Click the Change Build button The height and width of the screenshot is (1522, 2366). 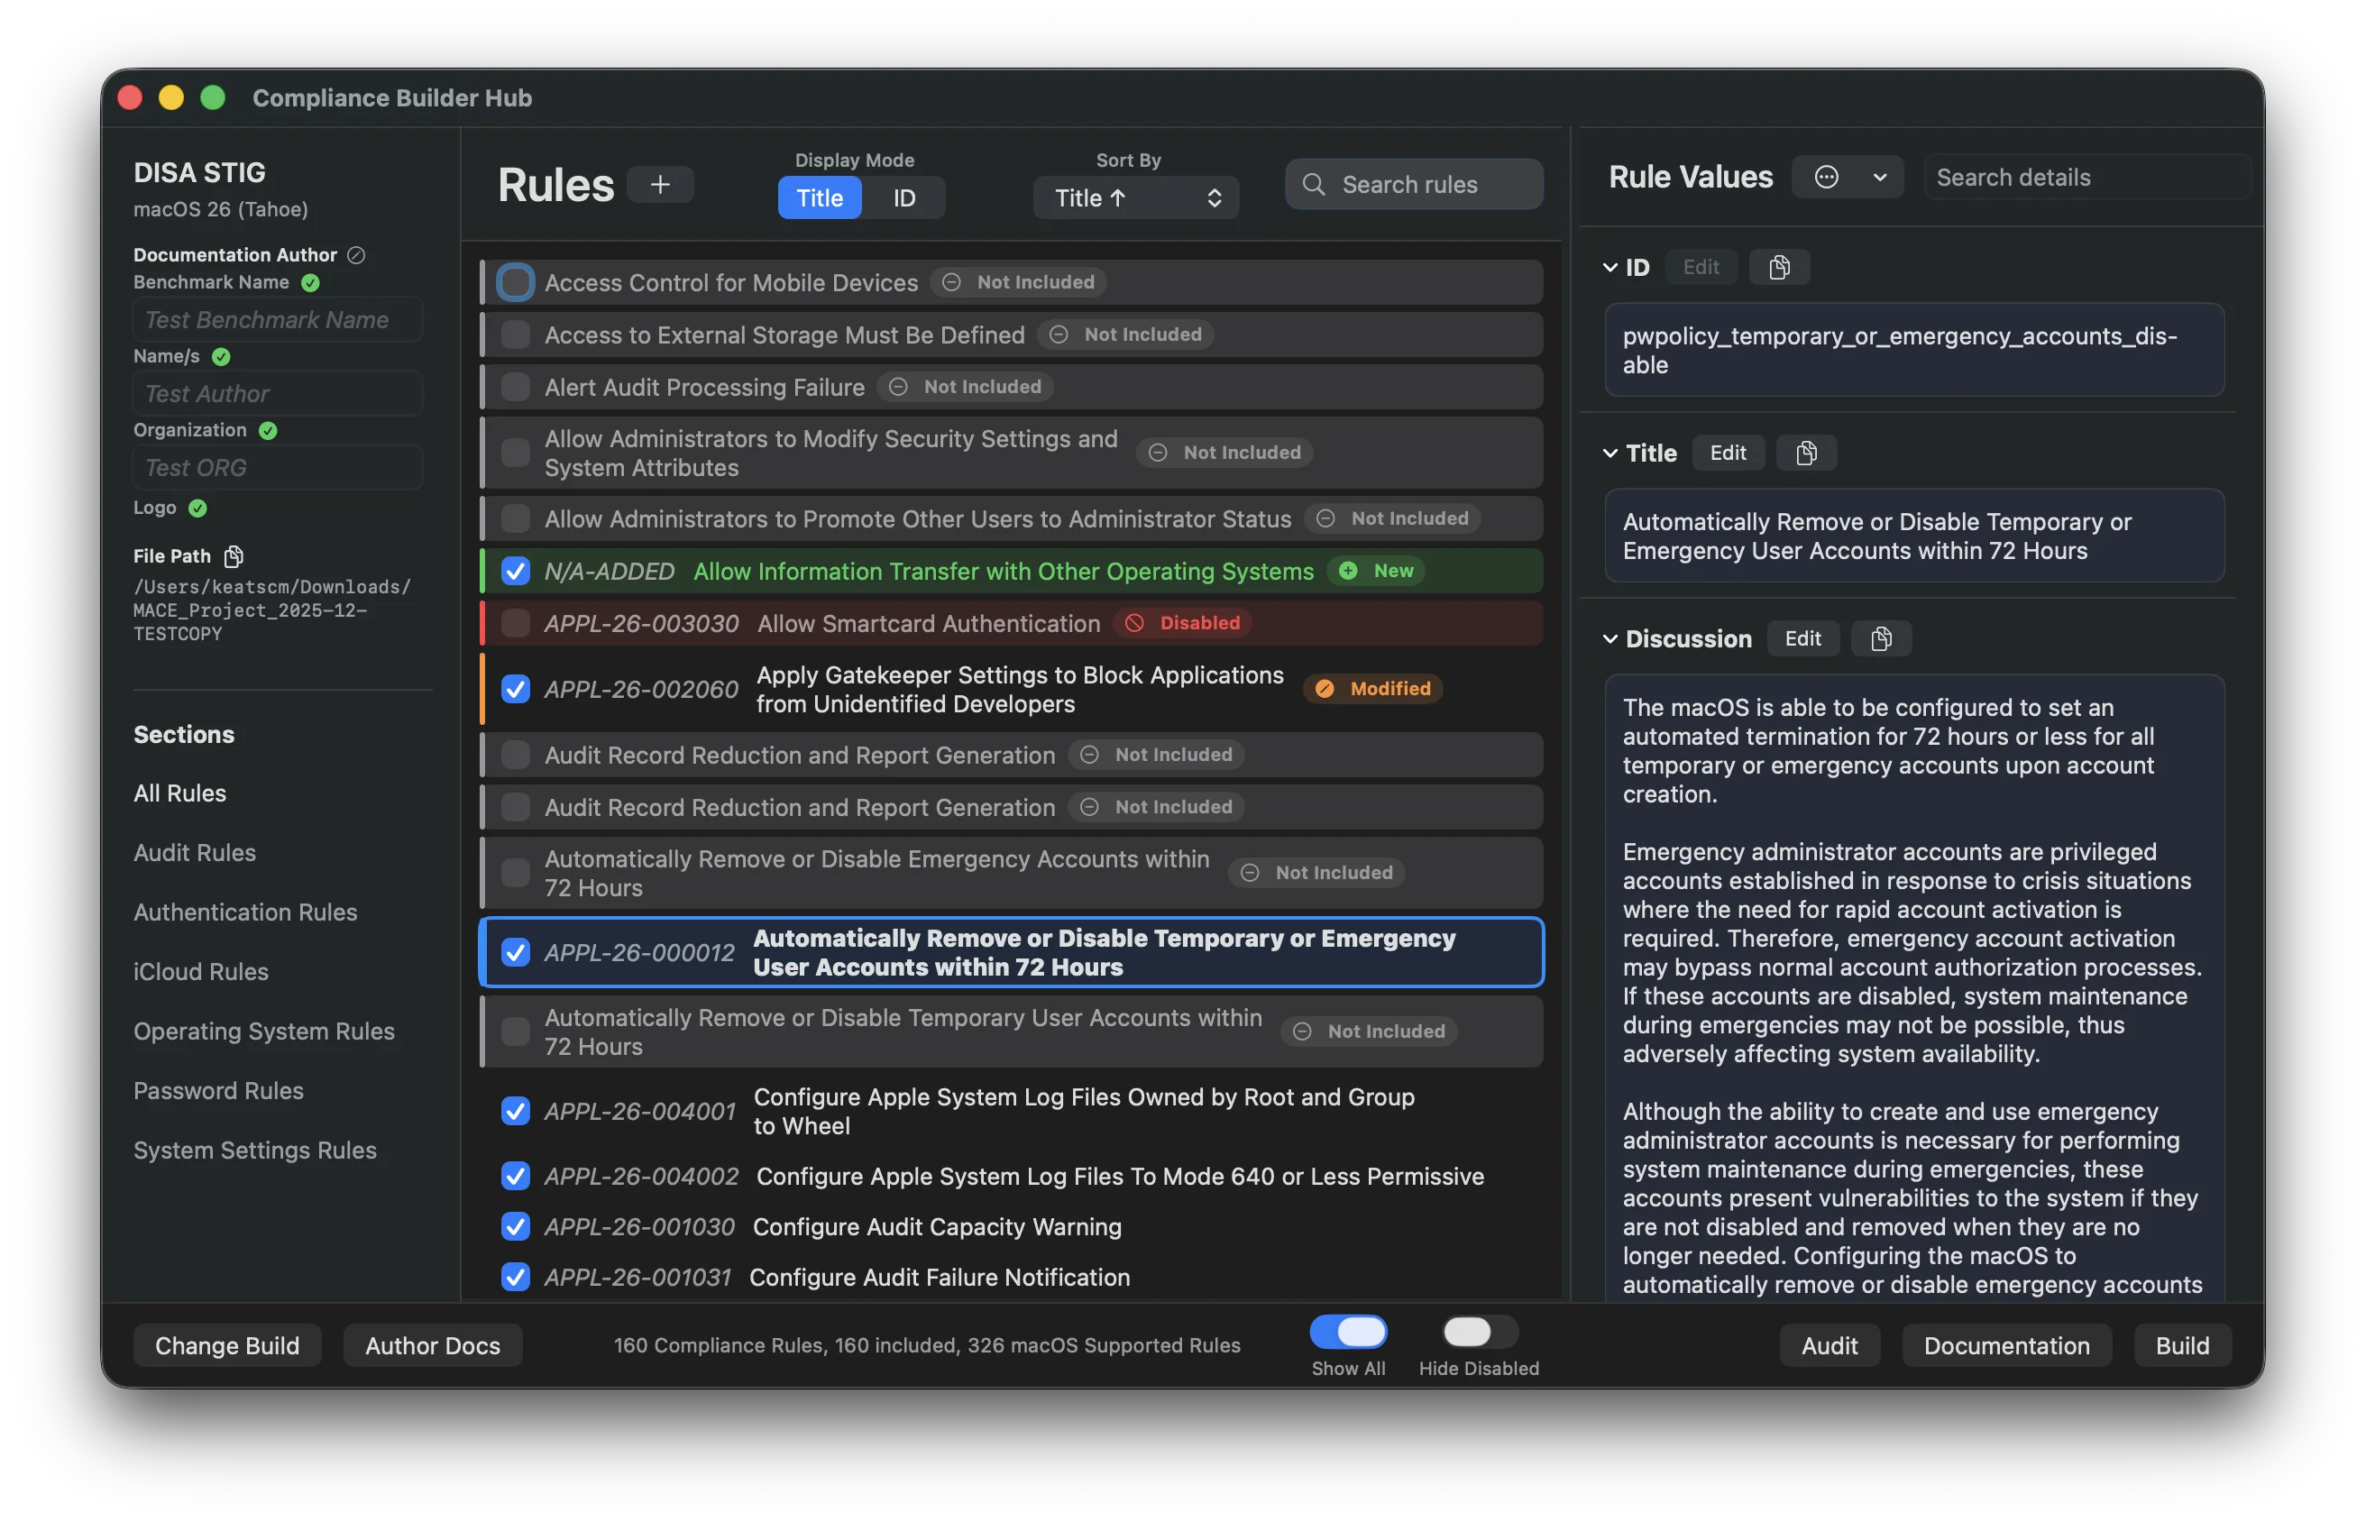tap(227, 1345)
